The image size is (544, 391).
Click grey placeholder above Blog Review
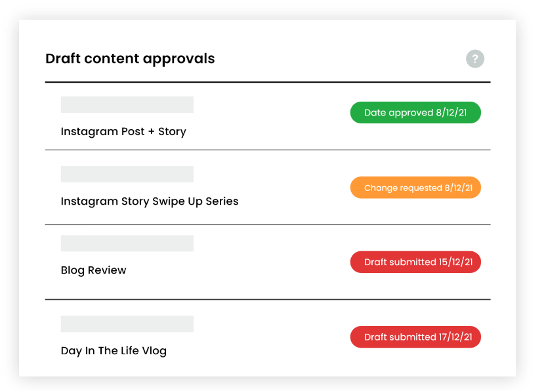click(127, 243)
